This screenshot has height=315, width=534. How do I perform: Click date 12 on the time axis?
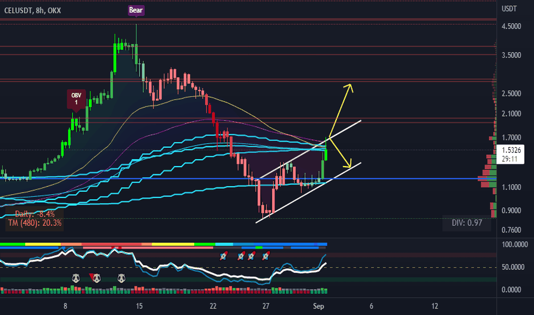coord(435,306)
